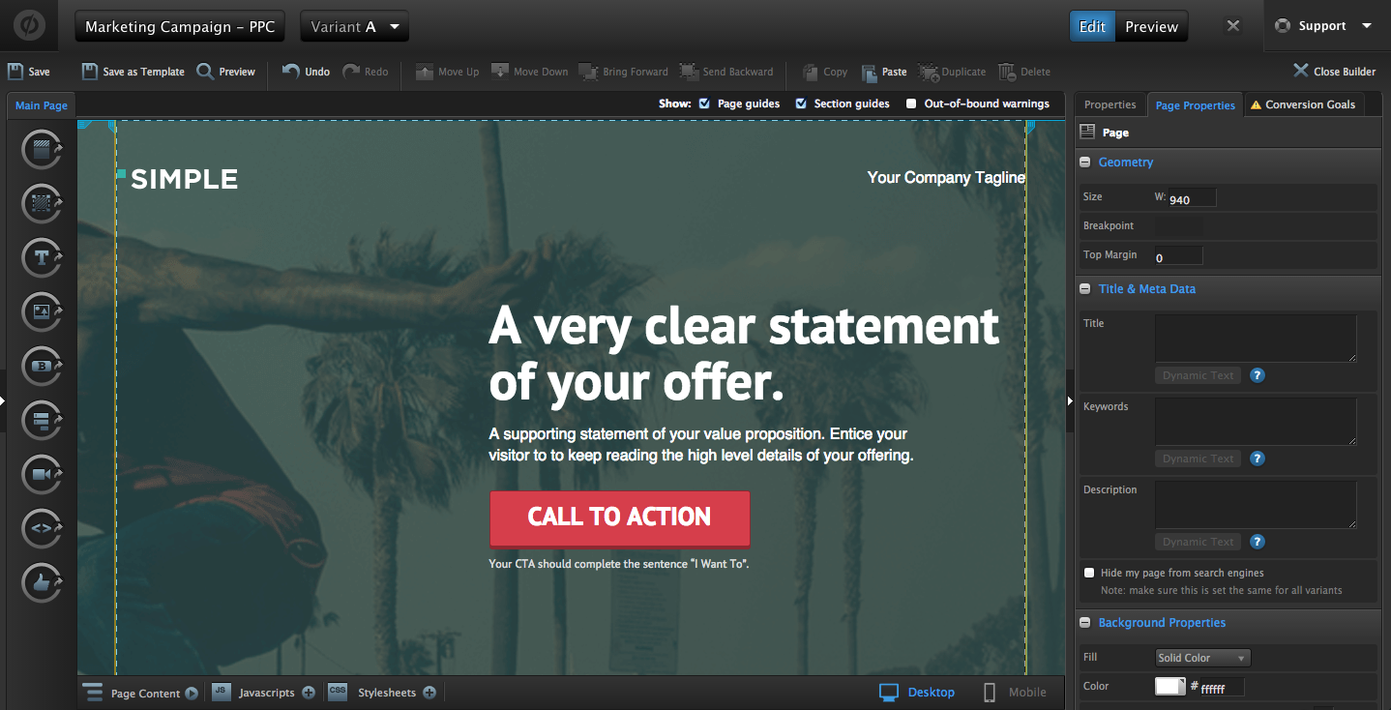Add an Image using the sidebar icon
The image size is (1391, 710).
[x=42, y=312]
